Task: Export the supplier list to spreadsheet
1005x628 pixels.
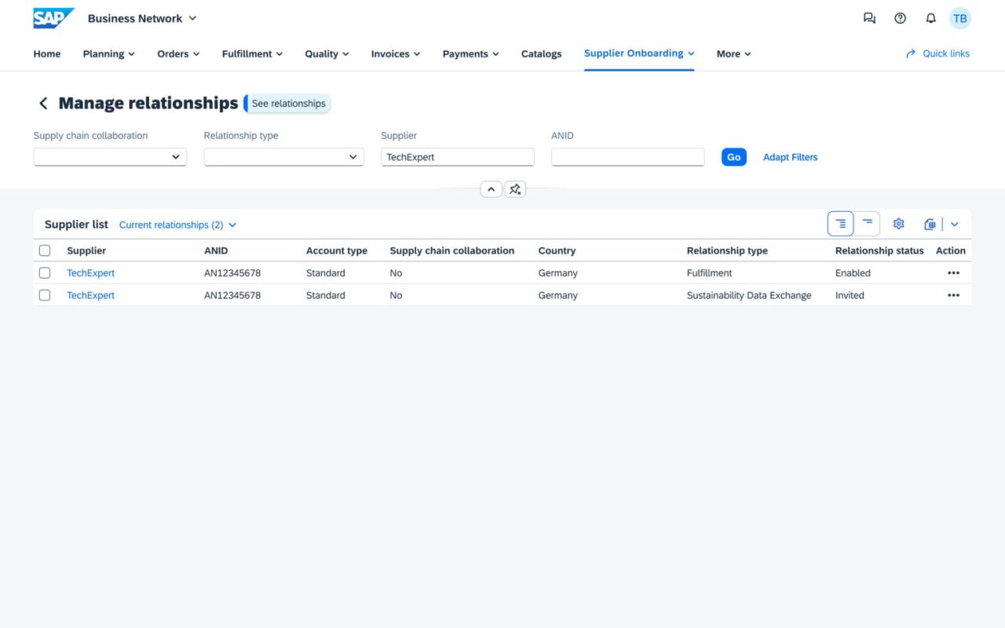Action: 930,224
